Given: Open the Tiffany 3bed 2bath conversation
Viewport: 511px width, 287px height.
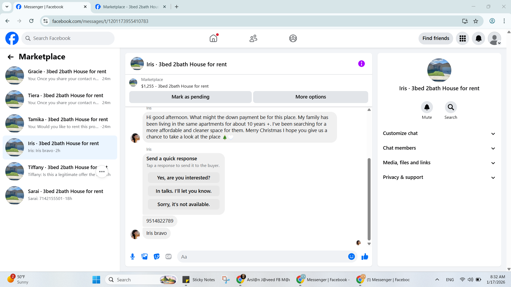Looking at the screenshot, I should (60, 171).
